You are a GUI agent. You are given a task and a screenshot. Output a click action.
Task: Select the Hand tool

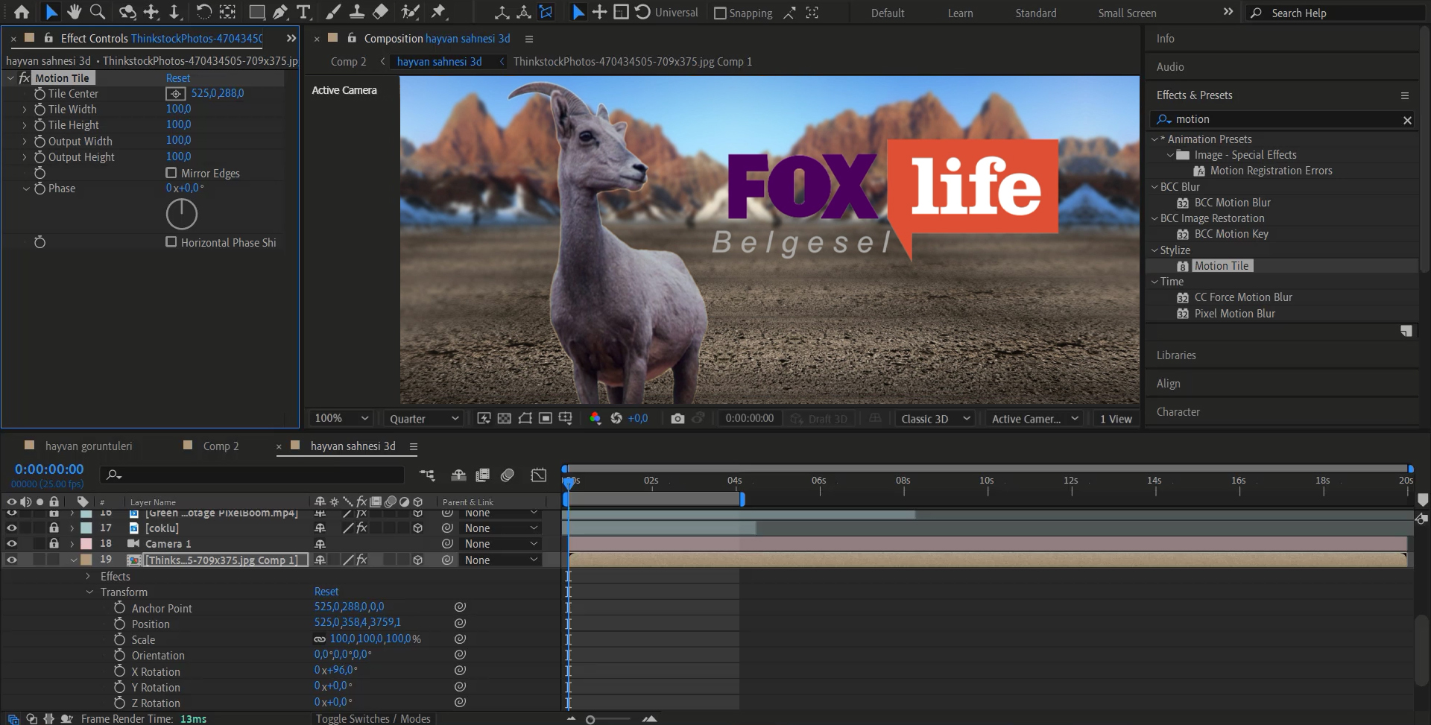point(74,12)
